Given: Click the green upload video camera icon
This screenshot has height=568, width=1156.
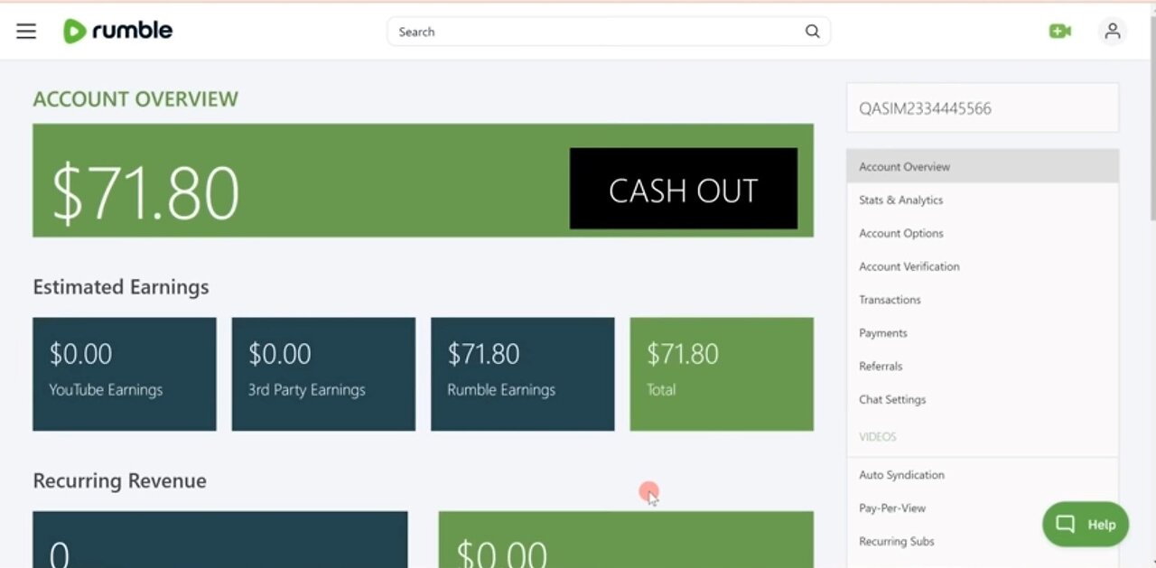Looking at the screenshot, I should [1060, 32].
